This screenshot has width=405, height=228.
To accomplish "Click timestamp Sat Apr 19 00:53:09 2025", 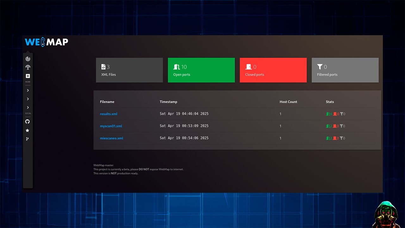I will point(184,126).
